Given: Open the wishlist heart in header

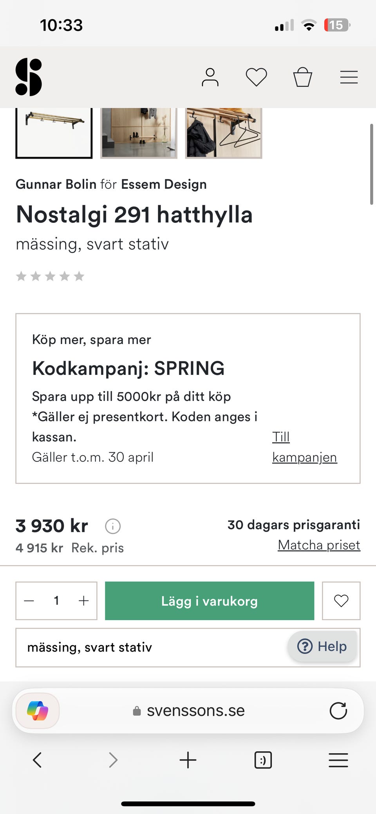Looking at the screenshot, I should [256, 77].
